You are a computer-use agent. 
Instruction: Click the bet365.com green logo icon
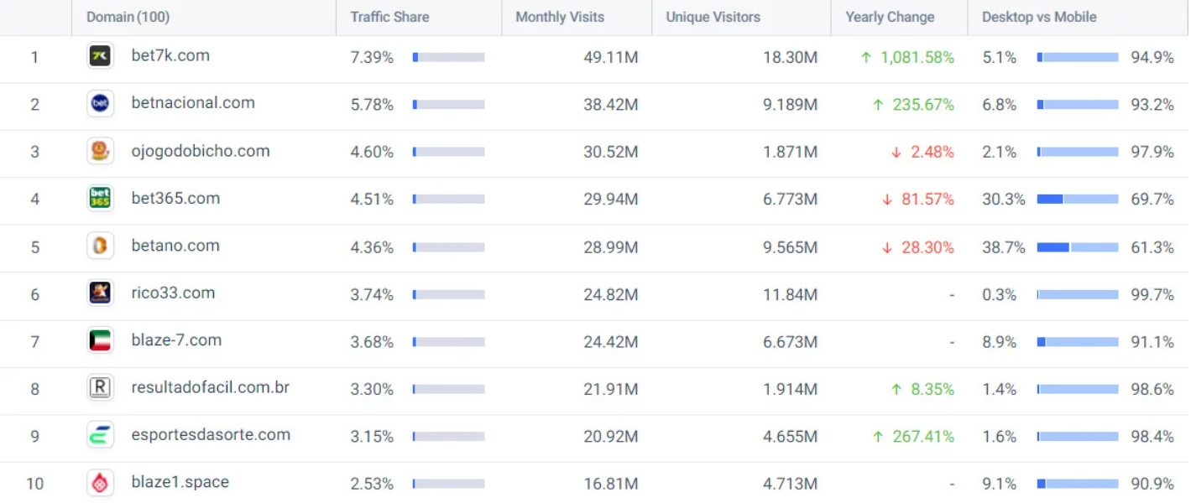pyautogui.click(x=100, y=199)
